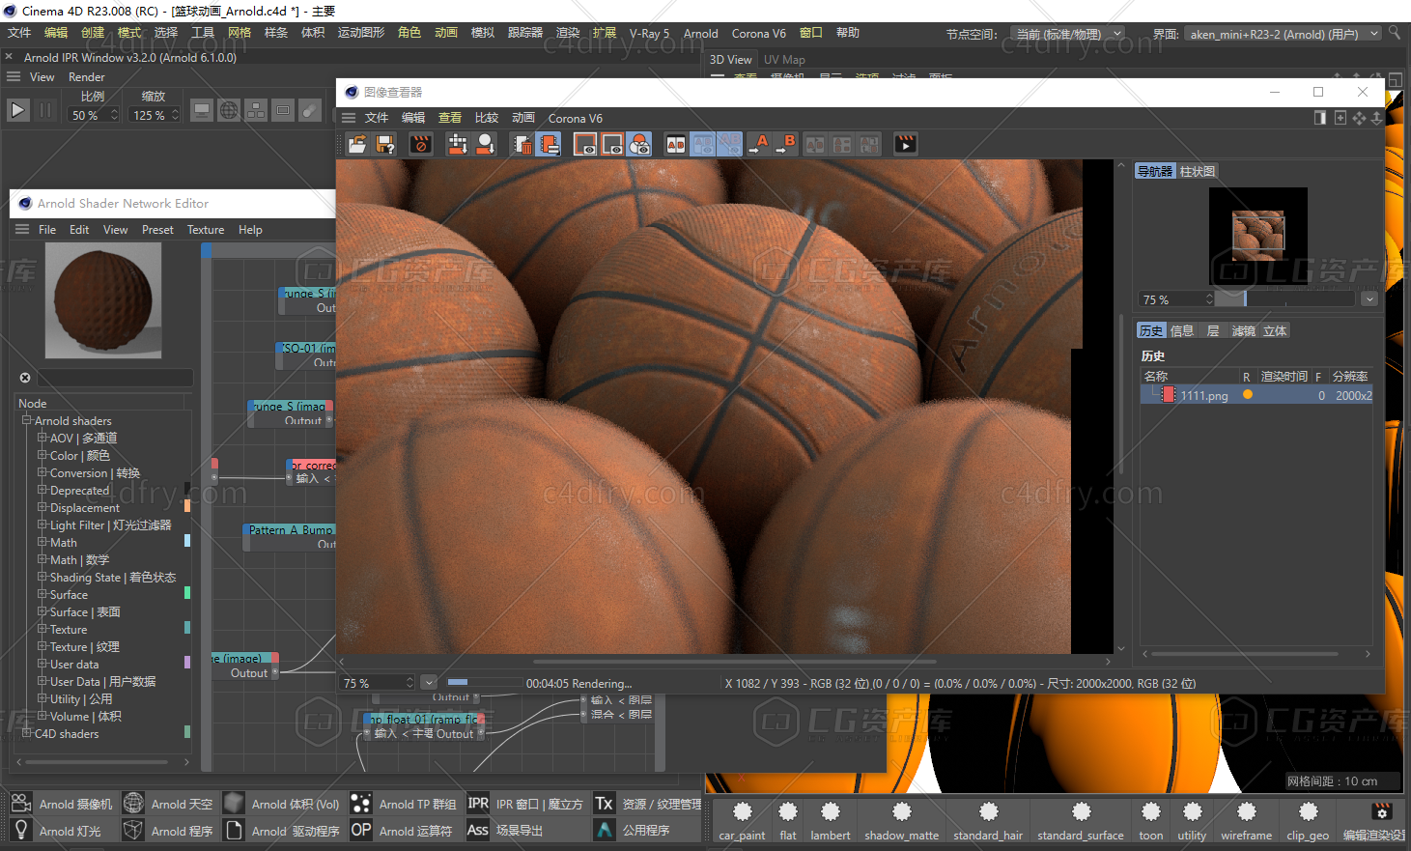The width and height of the screenshot is (1411, 851).
Task: Click the crop region icon in IPR toolbar
Action: (x=283, y=110)
